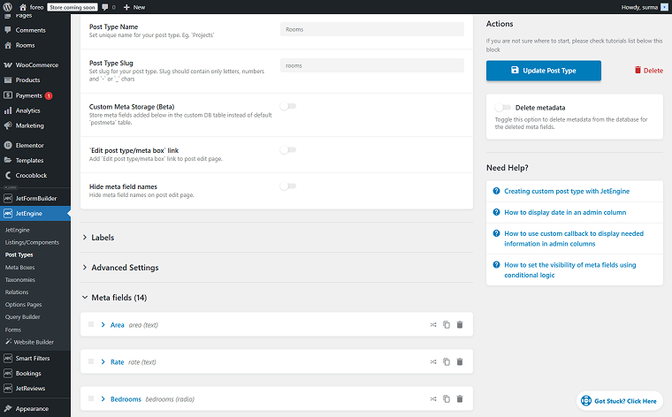Open Listings/Components submenu
This screenshot has height=417, width=672.
point(32,242)
